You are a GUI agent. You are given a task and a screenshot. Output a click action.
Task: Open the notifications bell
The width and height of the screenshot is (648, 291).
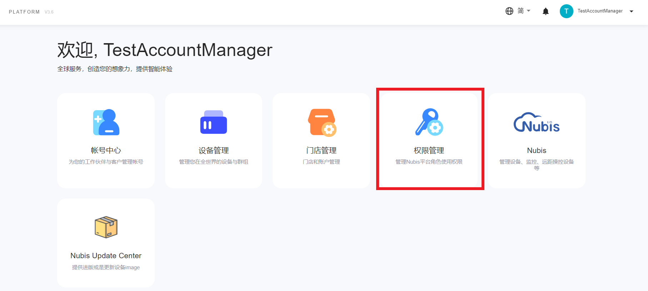[x=545, y=11]
